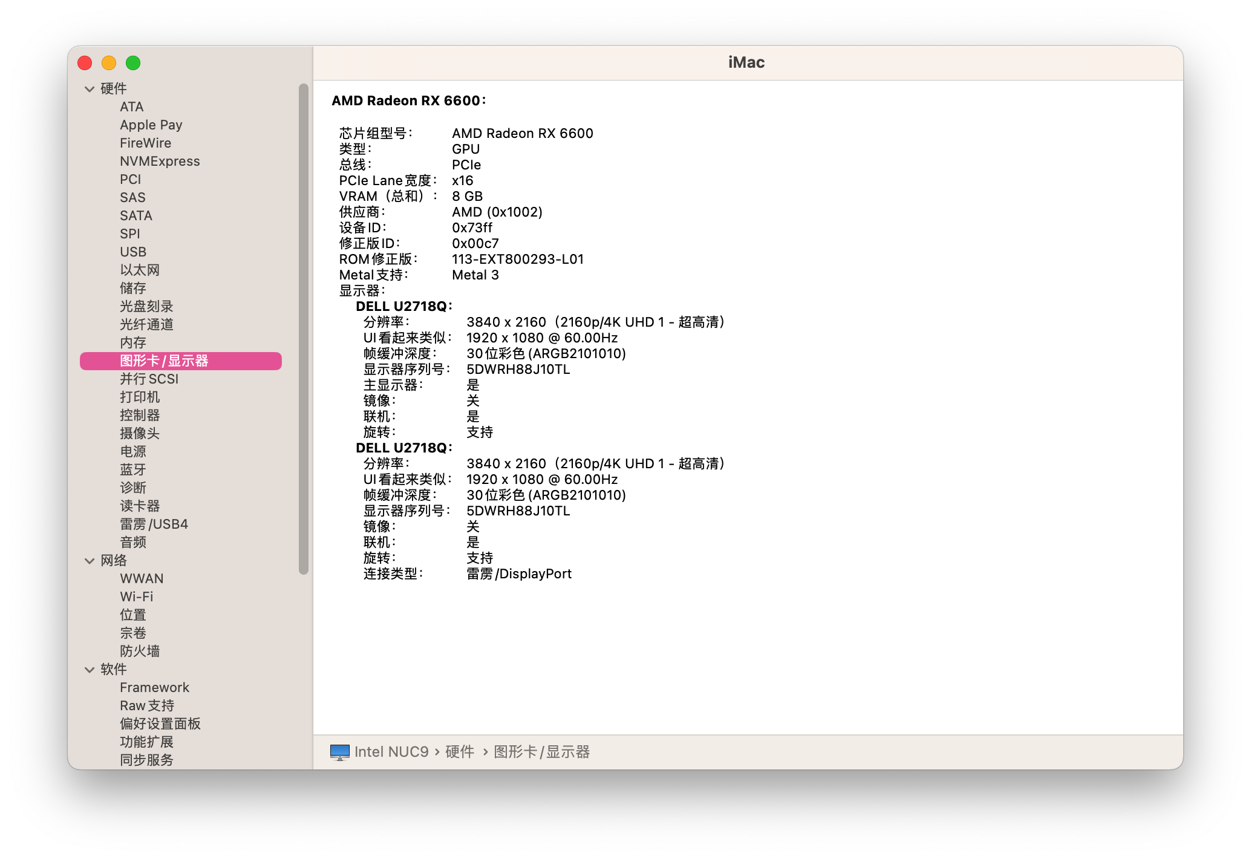Select NVMExpress in the sidebar
The image size is (1251, 859).
160,162
